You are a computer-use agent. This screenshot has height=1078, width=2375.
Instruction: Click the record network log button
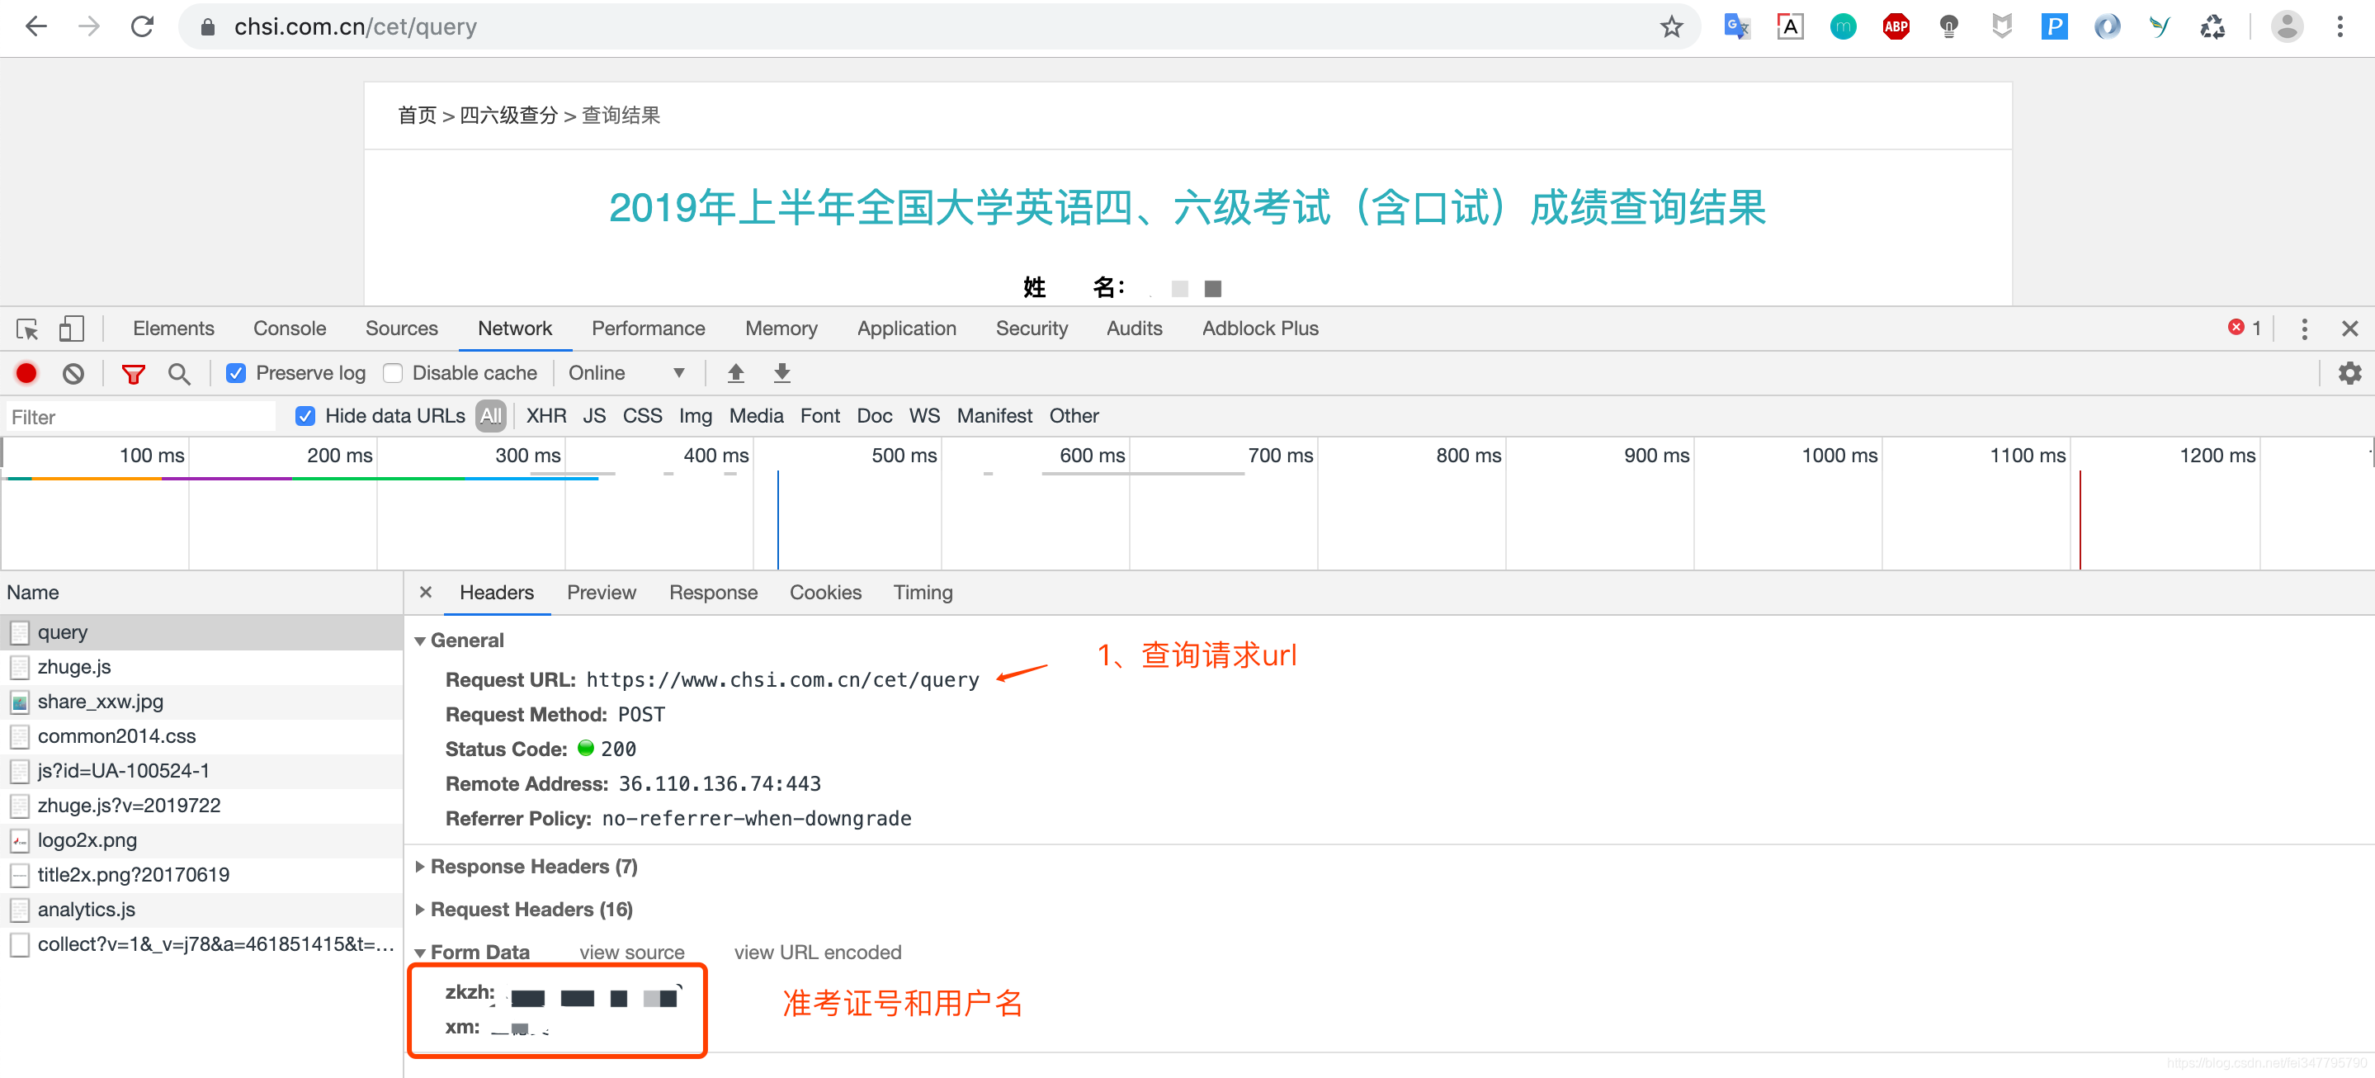(26, 372)
